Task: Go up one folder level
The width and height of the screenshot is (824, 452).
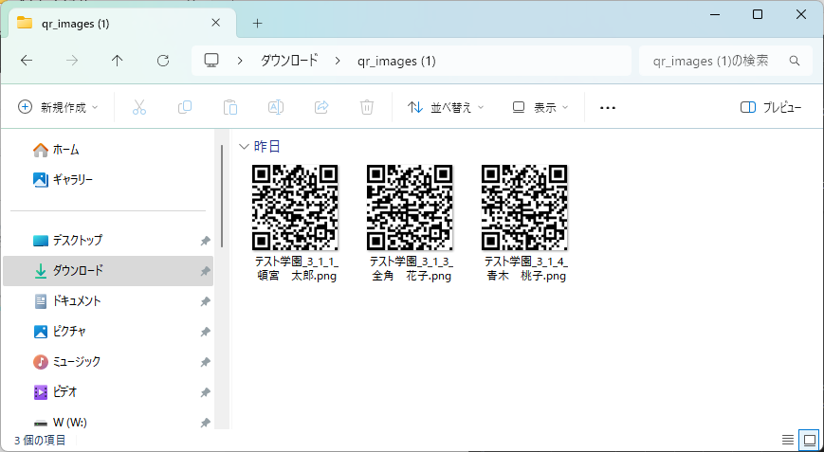Action: pos(118,61)
